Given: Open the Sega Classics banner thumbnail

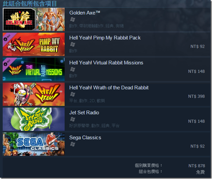Looking at the screenshot, I should [x=34, y=144].
